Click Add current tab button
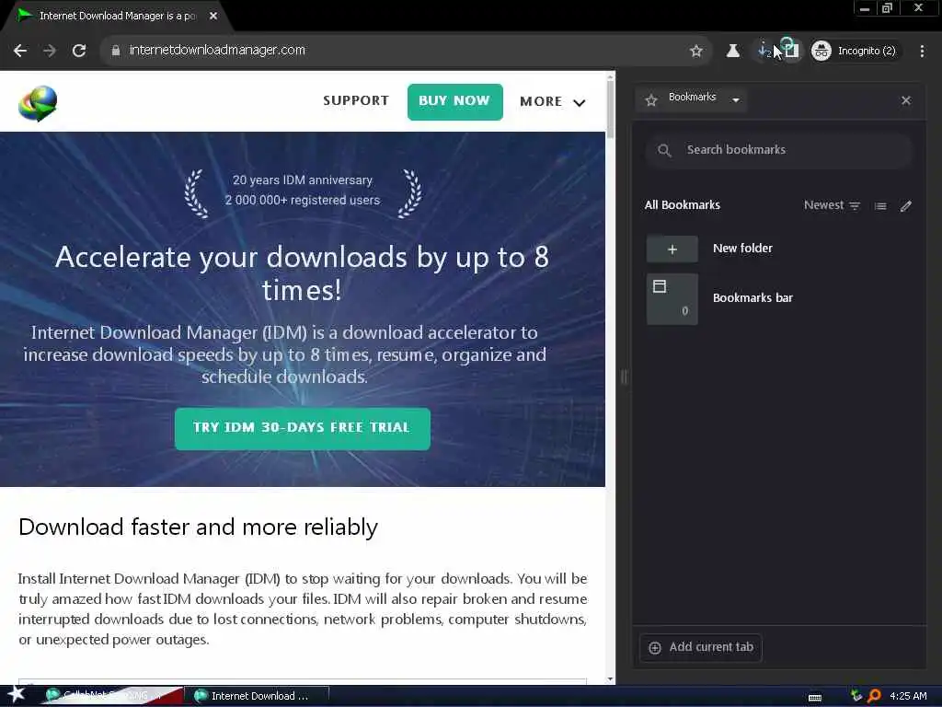Screen dimensions: 942x707 point(701,647)
